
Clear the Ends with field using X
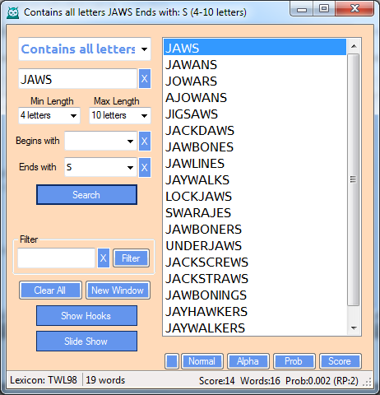tap(145, 167)
